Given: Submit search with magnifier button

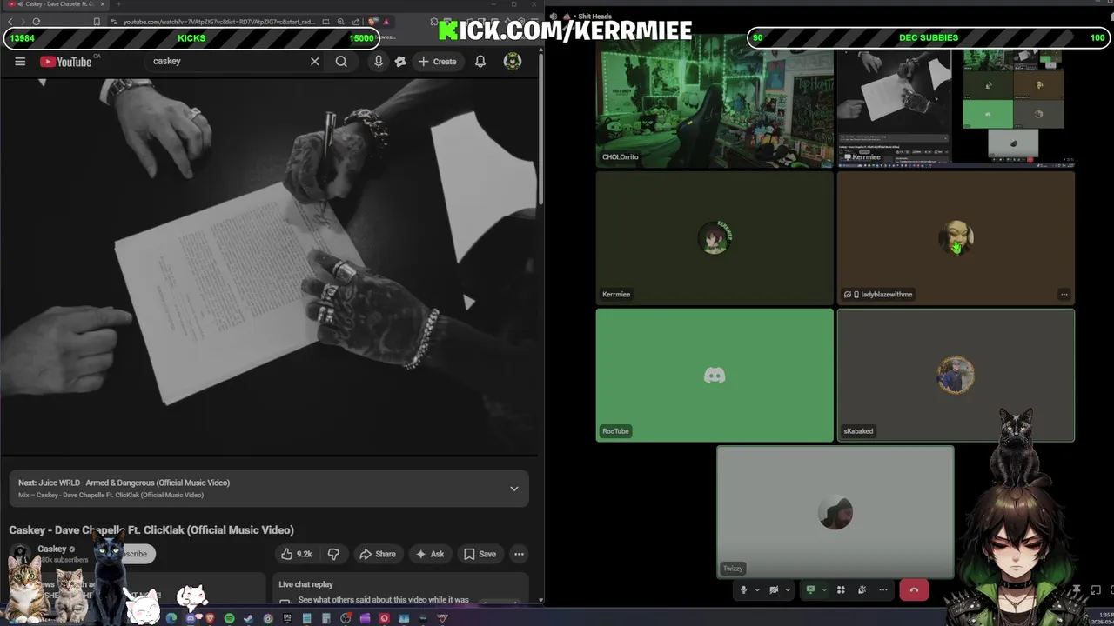Looking at the screenshot, I should pos(341,62).
